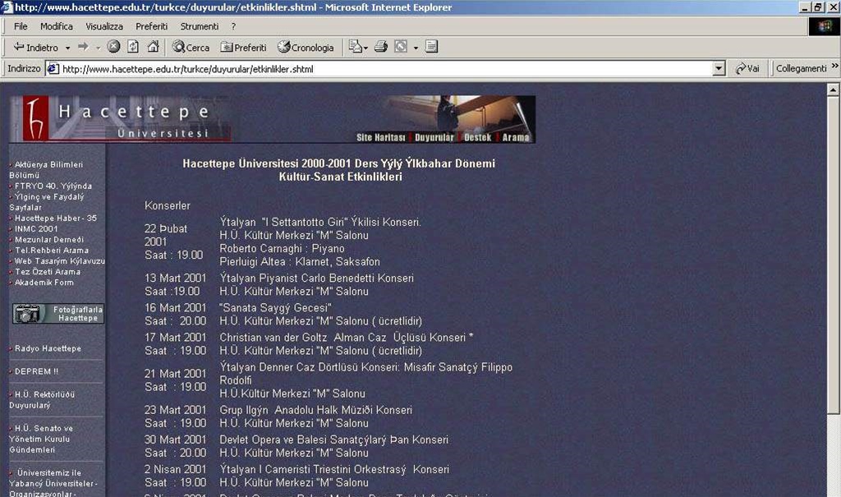Click the Vai go button

(747, 69)
